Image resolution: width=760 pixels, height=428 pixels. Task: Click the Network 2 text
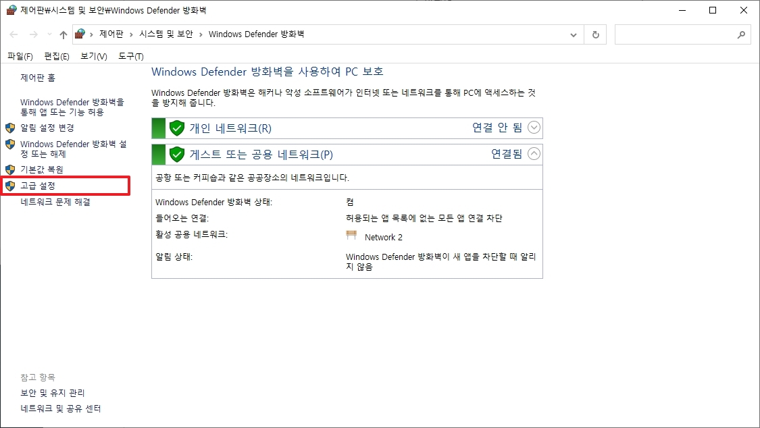(x=384, y=237)
